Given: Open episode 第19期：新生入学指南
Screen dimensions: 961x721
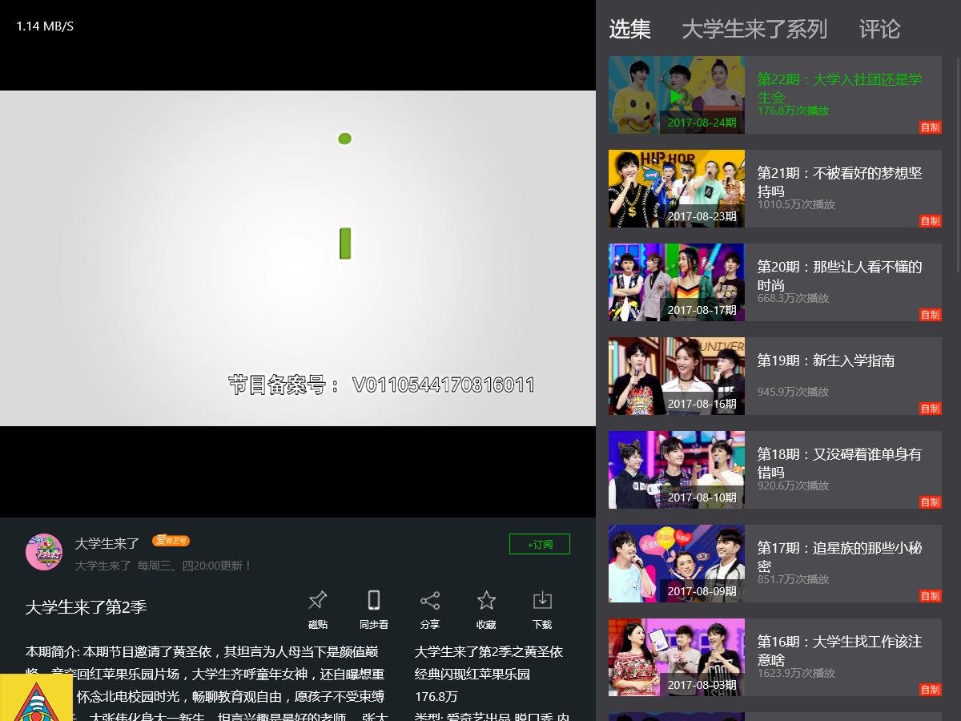Looking at the screenshot, I should (x=826, y=360).
